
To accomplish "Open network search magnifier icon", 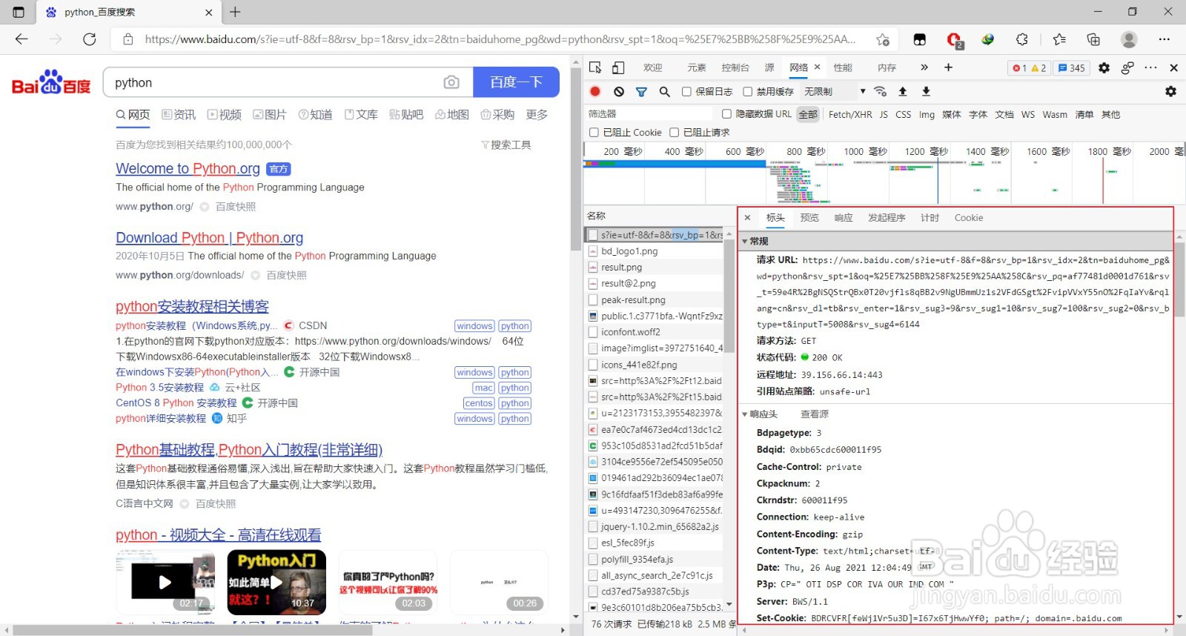I will [x=665, y=91].
